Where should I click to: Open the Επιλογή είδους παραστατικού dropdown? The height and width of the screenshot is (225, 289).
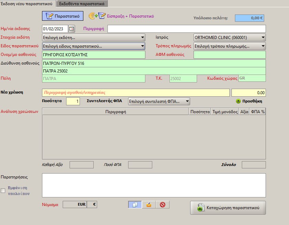click(93, 46)
